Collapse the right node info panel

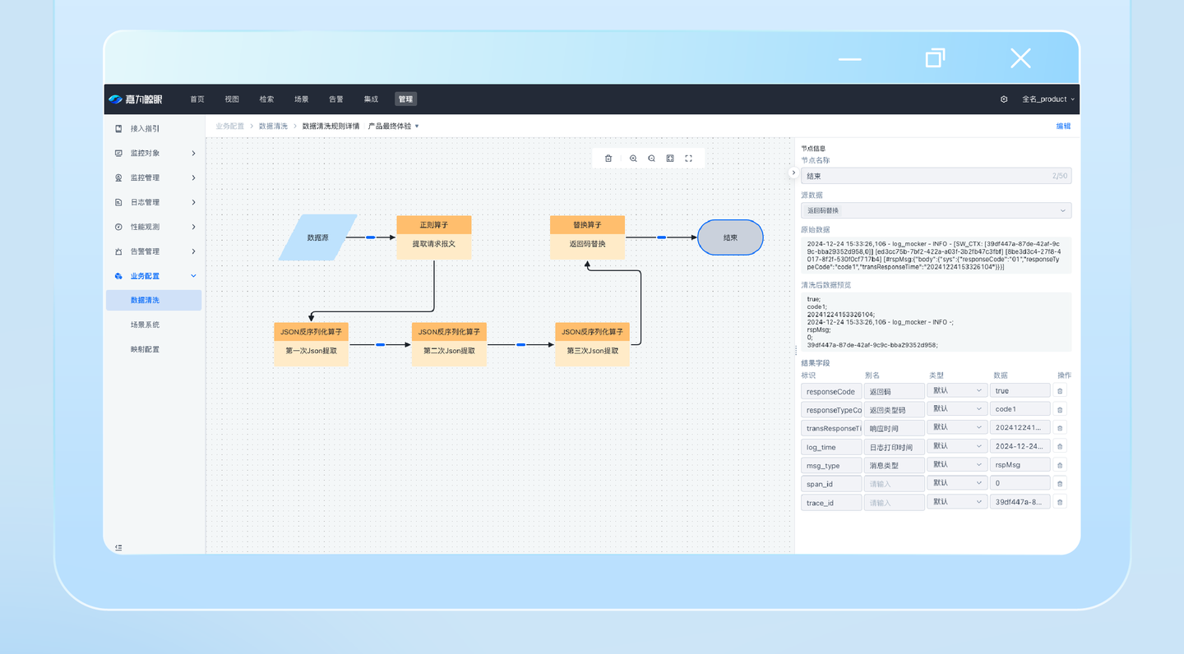coord(793,173)
